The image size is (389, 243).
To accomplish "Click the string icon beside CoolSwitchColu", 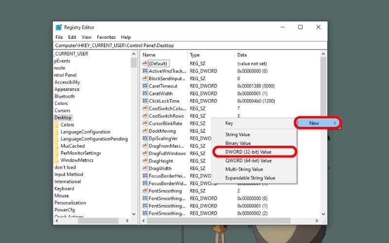I will (x=145, y=108).
